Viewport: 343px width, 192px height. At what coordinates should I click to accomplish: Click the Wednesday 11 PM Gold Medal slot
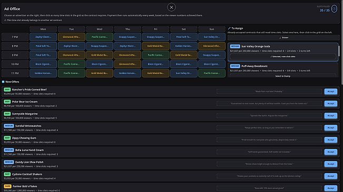(x=100, y=73)
